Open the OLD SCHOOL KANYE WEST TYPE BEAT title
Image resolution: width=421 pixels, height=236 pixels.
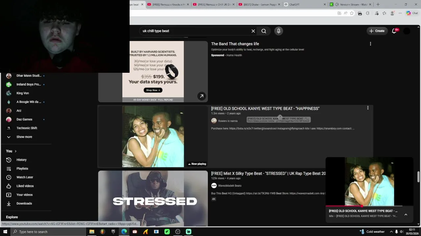pos(265,108)
